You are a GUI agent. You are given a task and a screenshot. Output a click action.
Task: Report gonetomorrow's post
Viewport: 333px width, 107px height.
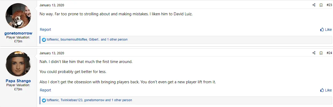(x=45, y=30)
